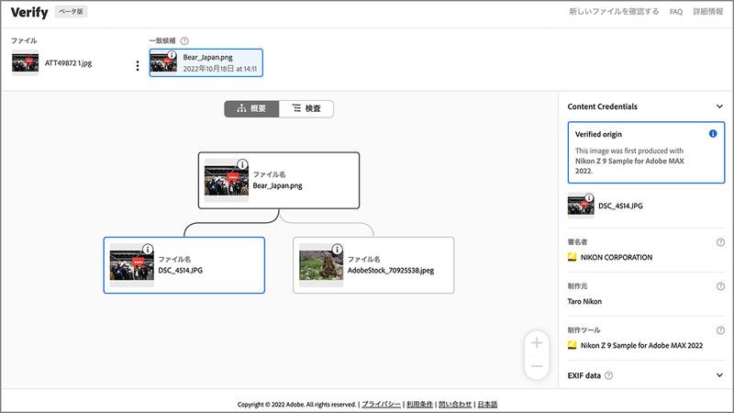The image size is (734, 413).
Task: Open the three-dot menu beside ATT49872 1.jpg
Action: click(x=137, y=65)
